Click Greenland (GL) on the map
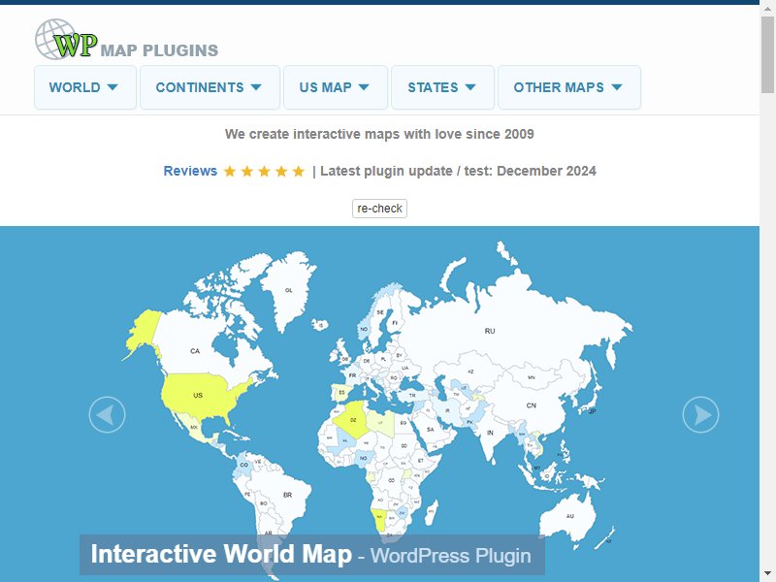The image size is (776, 582). [288, 290]
